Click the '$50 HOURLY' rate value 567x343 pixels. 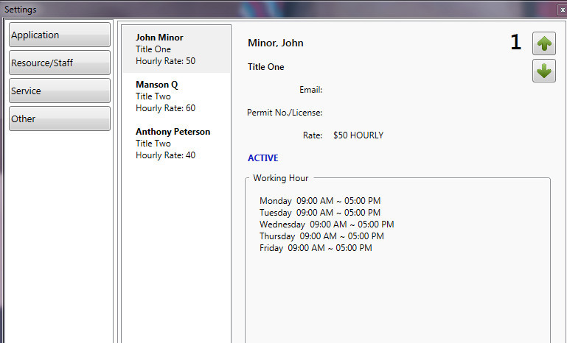[x=358, y=135]
